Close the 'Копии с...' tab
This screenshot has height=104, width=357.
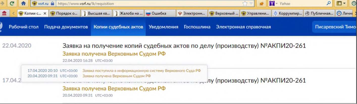[x=45, y=14]
